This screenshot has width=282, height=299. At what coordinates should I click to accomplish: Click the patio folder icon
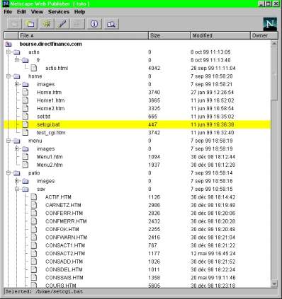click(x=17, y=173)
